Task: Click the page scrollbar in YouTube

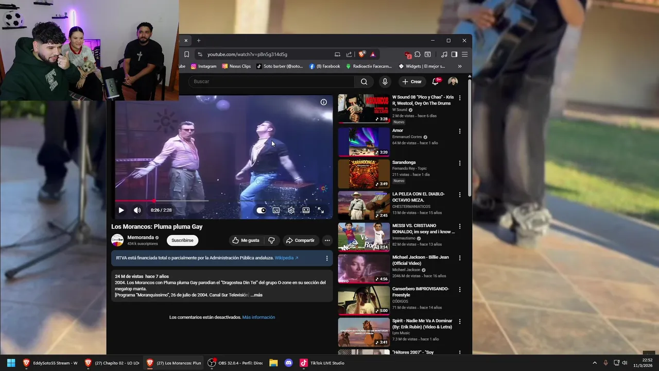Action: click(470, 138)
